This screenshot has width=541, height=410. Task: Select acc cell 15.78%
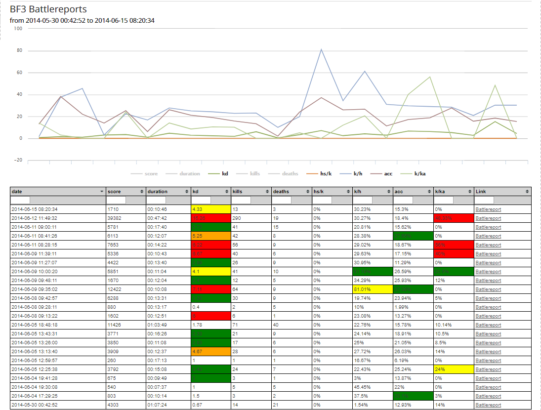tap(414, 325)
